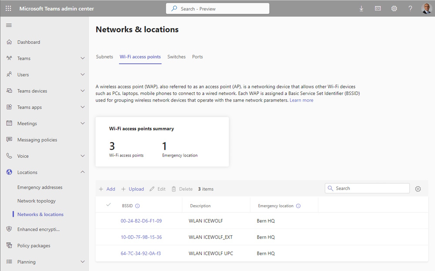Expand the Voice chevron
435x271 pixels.
point(82,156)
